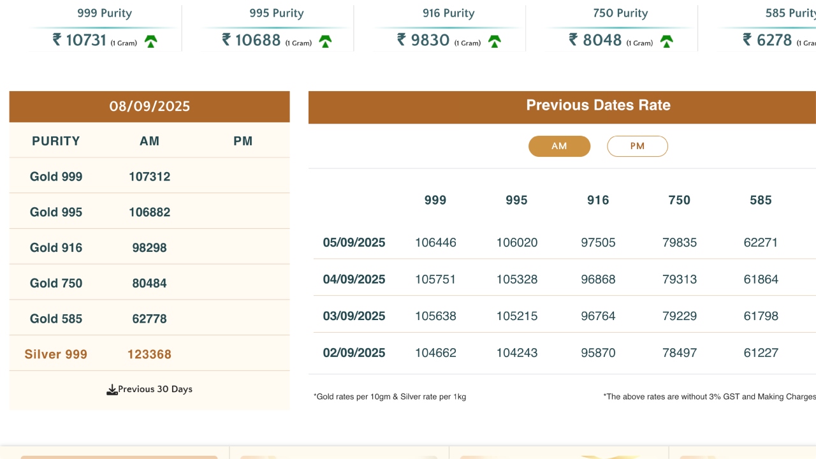The image size is (816, 459).
Task: Select the 05/09/2025 date row
Action: (354, 243)
